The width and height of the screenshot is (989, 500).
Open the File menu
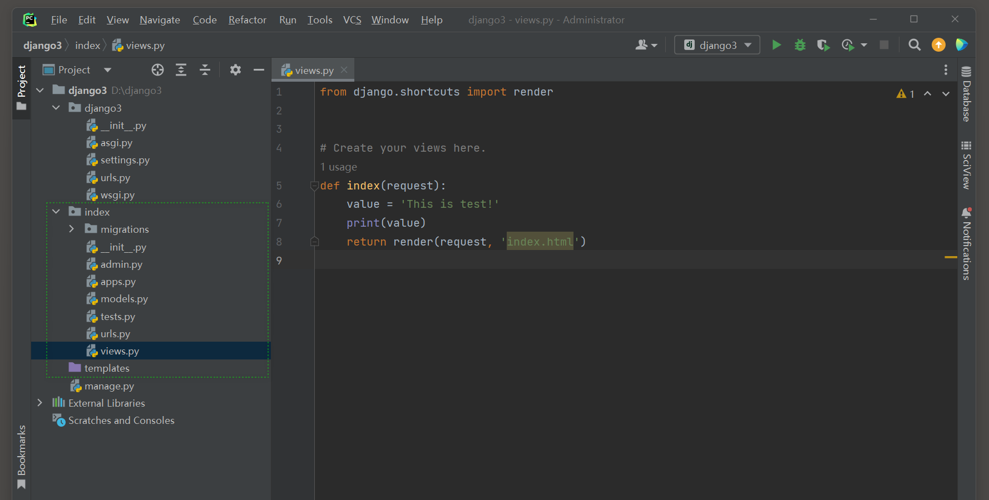coord(59,20)
